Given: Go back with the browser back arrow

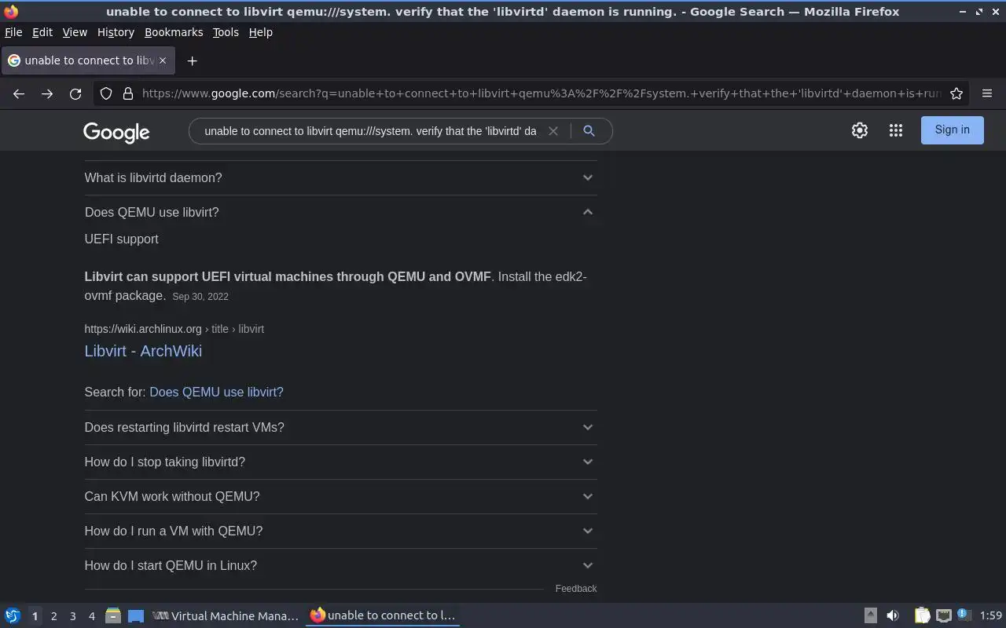Looking at the screenshot, I should pos(19,93).
